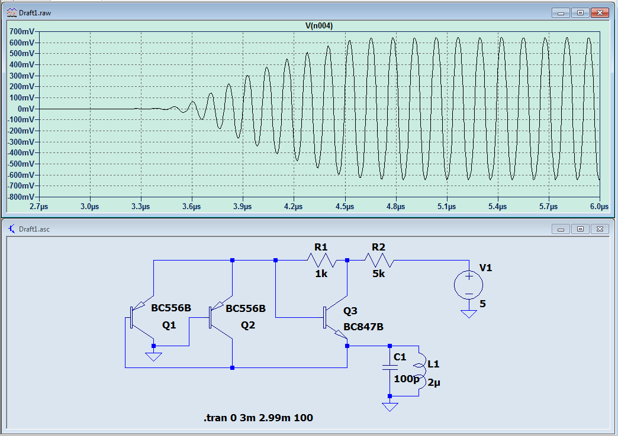Screen dimensions: 618x436
Task: Click the 6.0µs time axis label
Action: (599, 206)
